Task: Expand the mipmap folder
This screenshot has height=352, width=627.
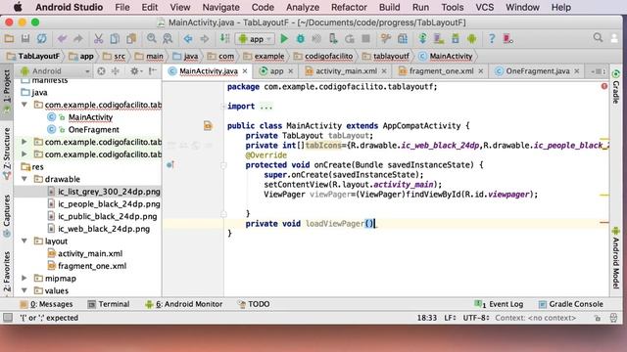Action: (x=24, y=278)
